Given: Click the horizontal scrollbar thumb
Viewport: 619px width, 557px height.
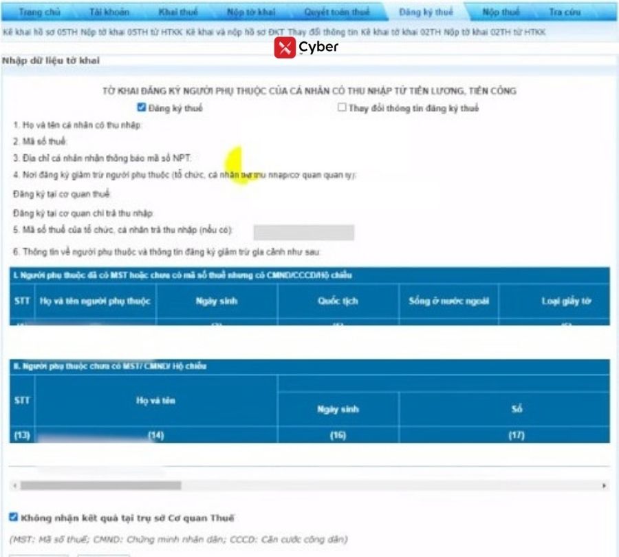Looking at the screenshot, I should tap(100, 485).
